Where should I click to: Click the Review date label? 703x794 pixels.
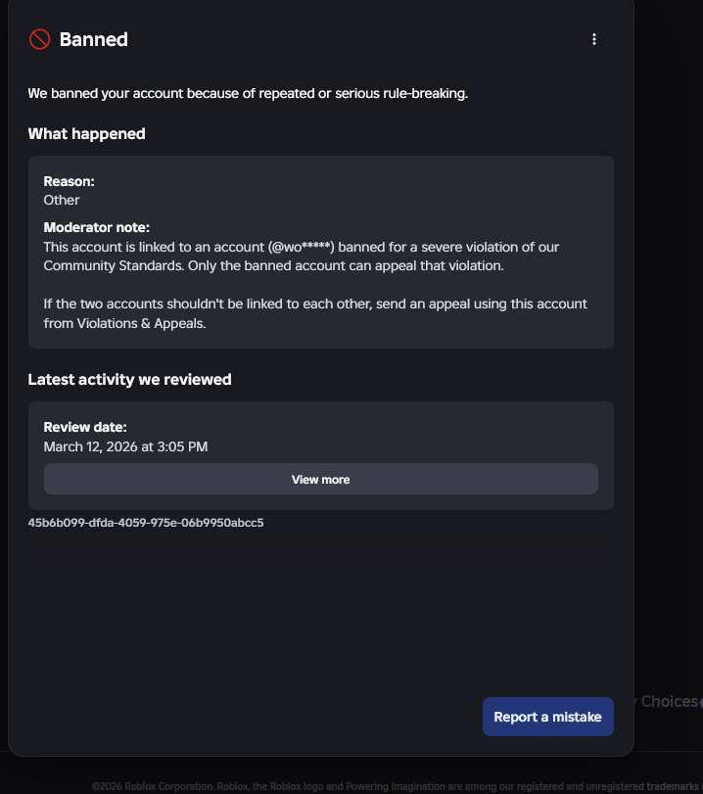tap(85, 428)
